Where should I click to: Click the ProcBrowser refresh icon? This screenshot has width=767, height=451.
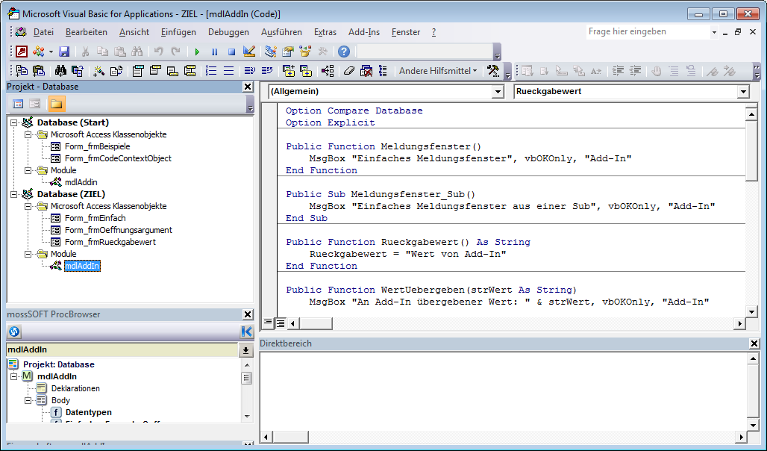pos(14,332)
